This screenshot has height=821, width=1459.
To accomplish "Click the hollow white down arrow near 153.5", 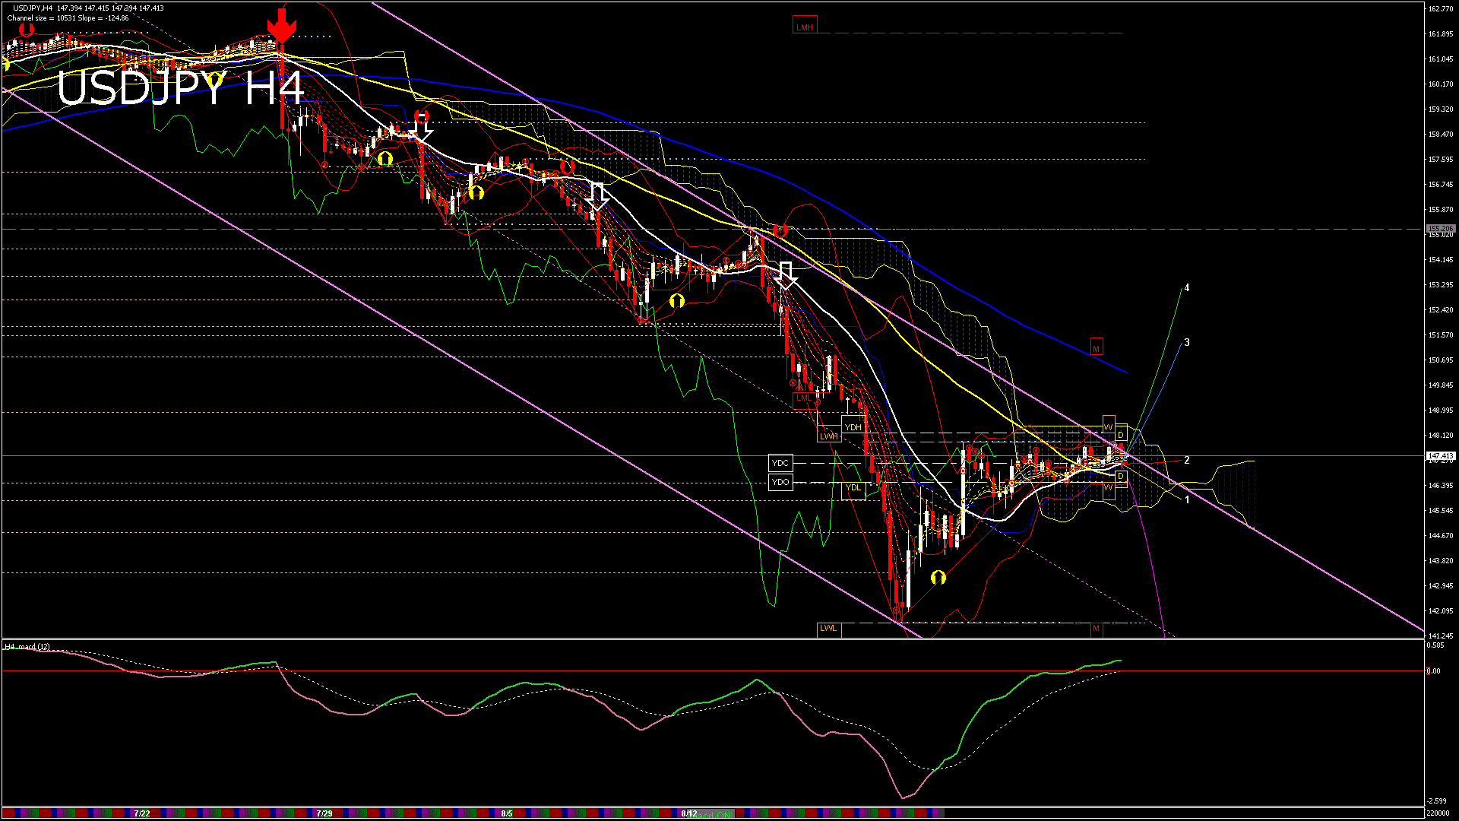I will (786, 276).
